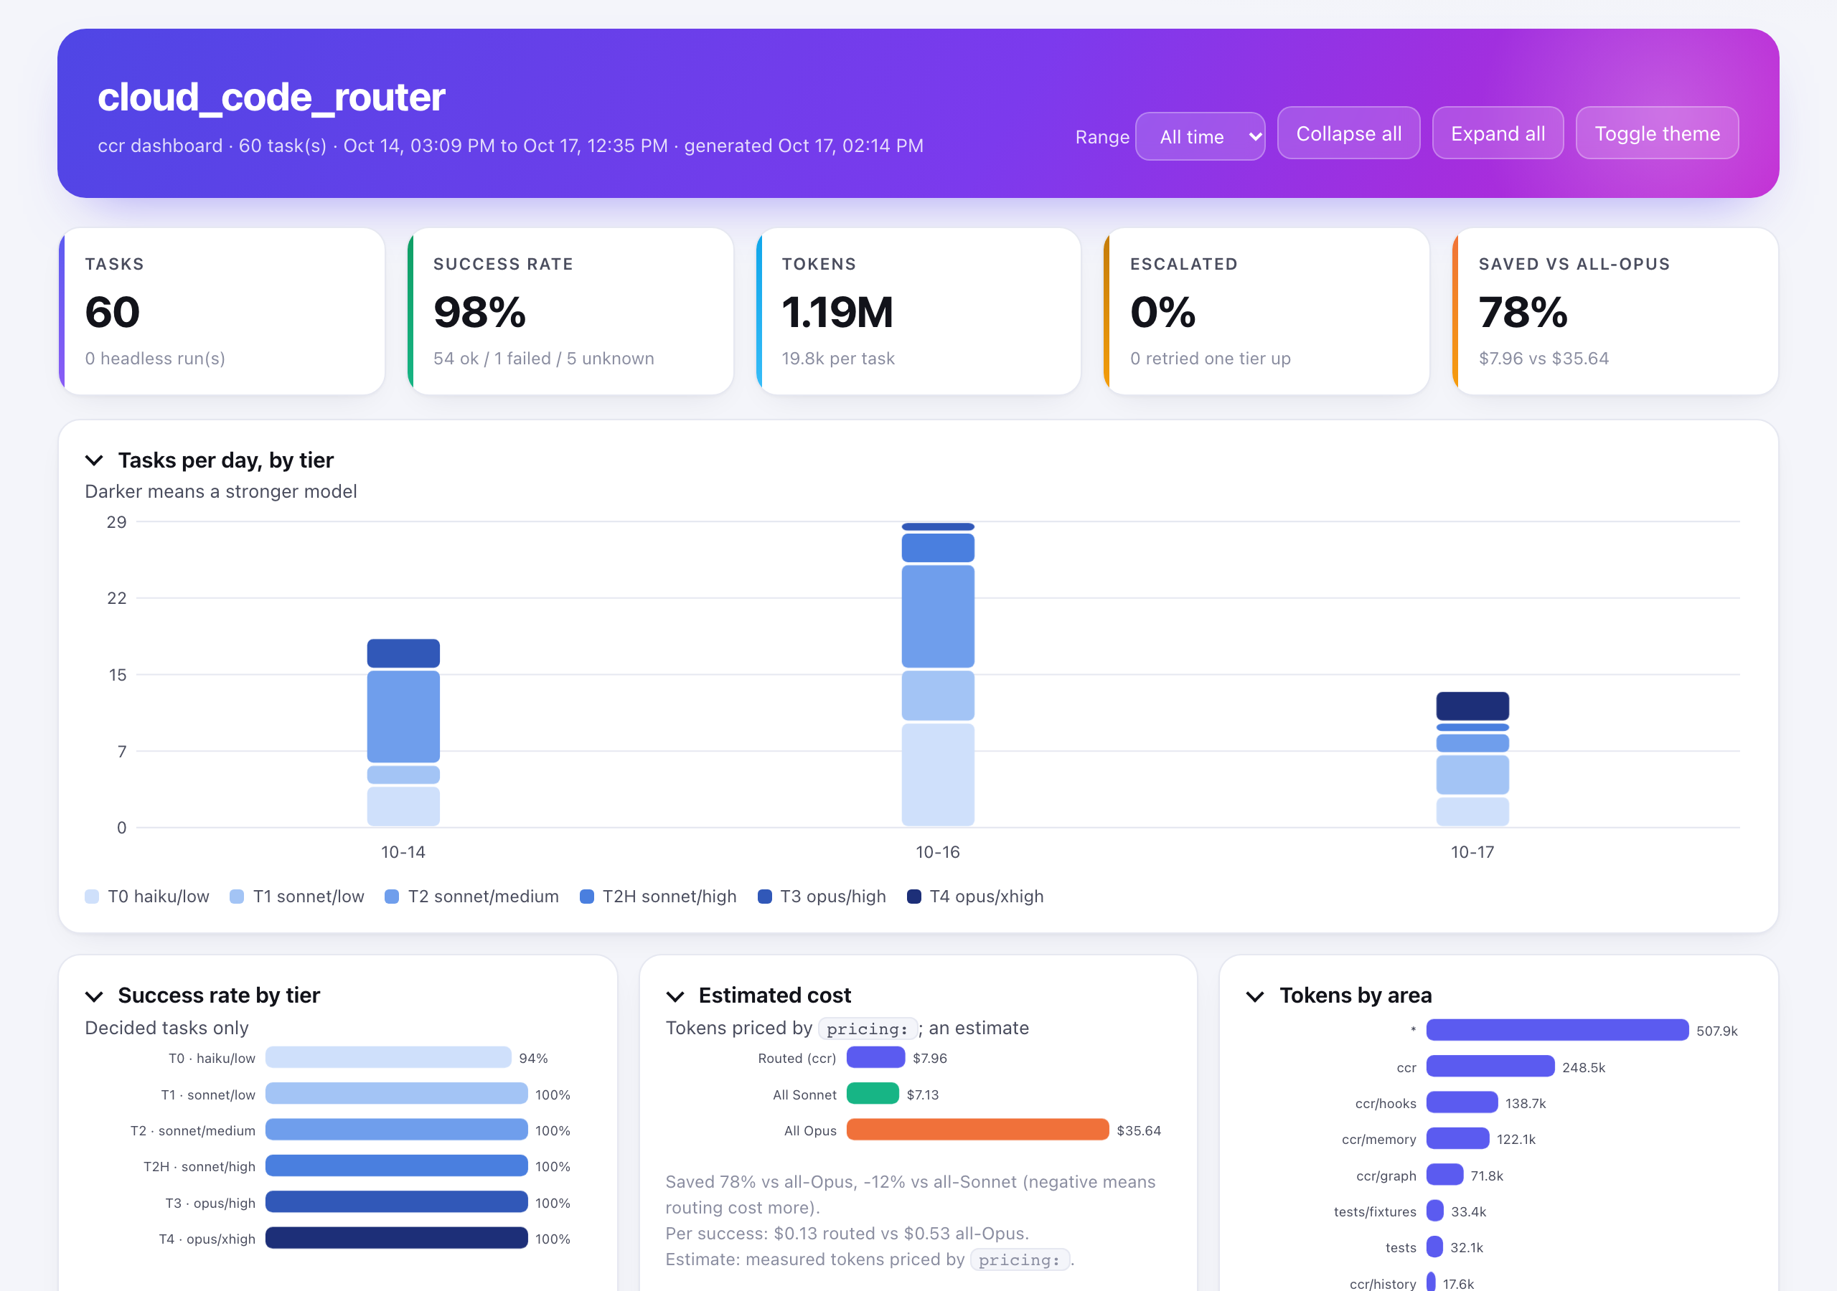Click the ccr/graph bar at 71.8k
Viewport: 1837px width, 1291px height.
pos(1445,1175)
